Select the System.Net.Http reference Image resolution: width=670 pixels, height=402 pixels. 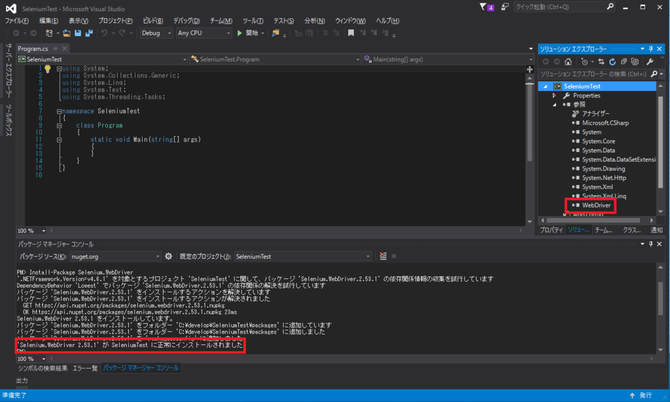pos(604,178)
